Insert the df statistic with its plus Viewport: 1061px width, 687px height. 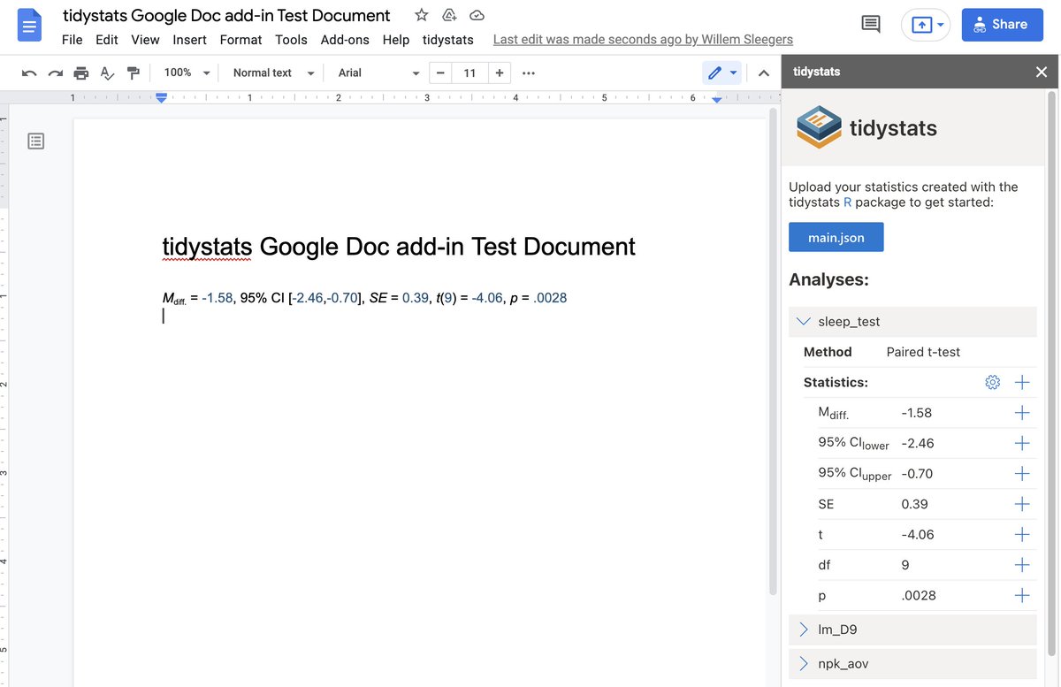pyautogui.click(x=1022, y=564)
